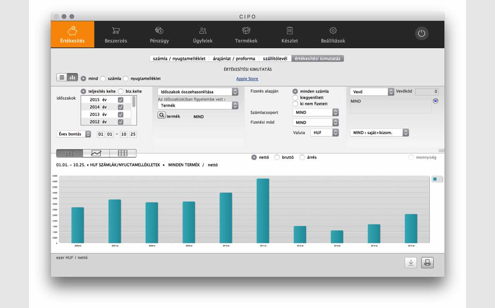Clear the Vevő filter with X icon
495x308 pixels.
[435, 101]
